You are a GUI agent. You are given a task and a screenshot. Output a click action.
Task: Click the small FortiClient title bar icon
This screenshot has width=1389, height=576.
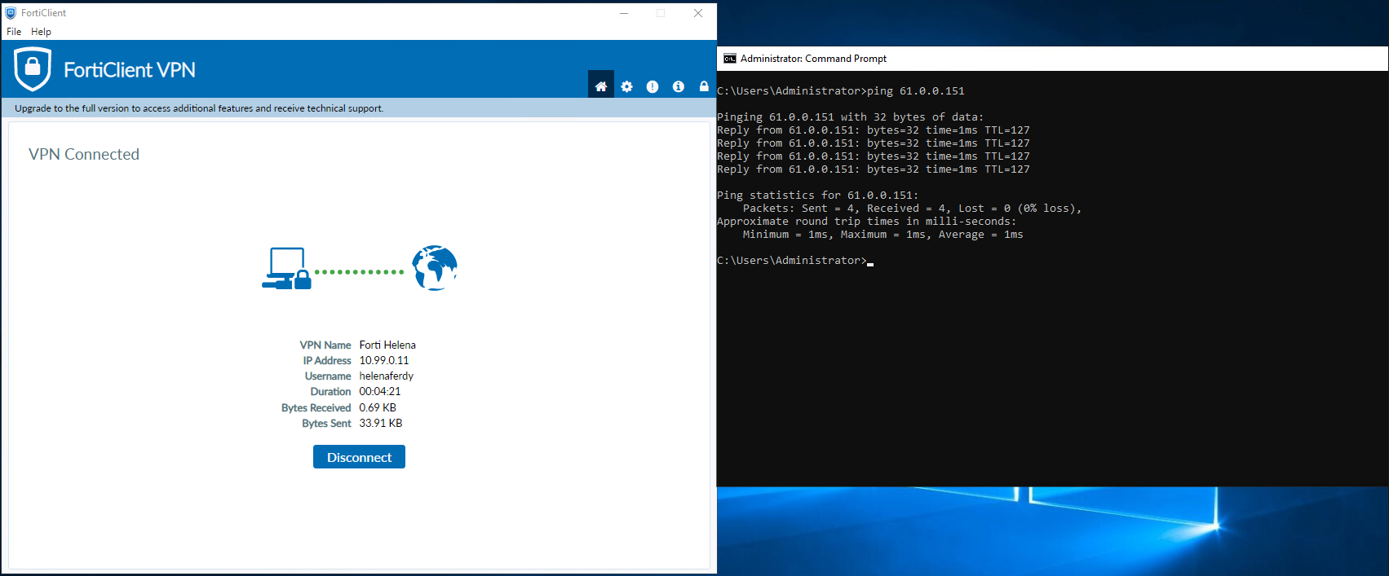11,13
